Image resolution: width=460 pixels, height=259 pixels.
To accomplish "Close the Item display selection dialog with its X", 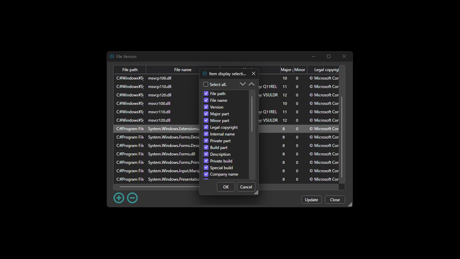I will 253,73.
